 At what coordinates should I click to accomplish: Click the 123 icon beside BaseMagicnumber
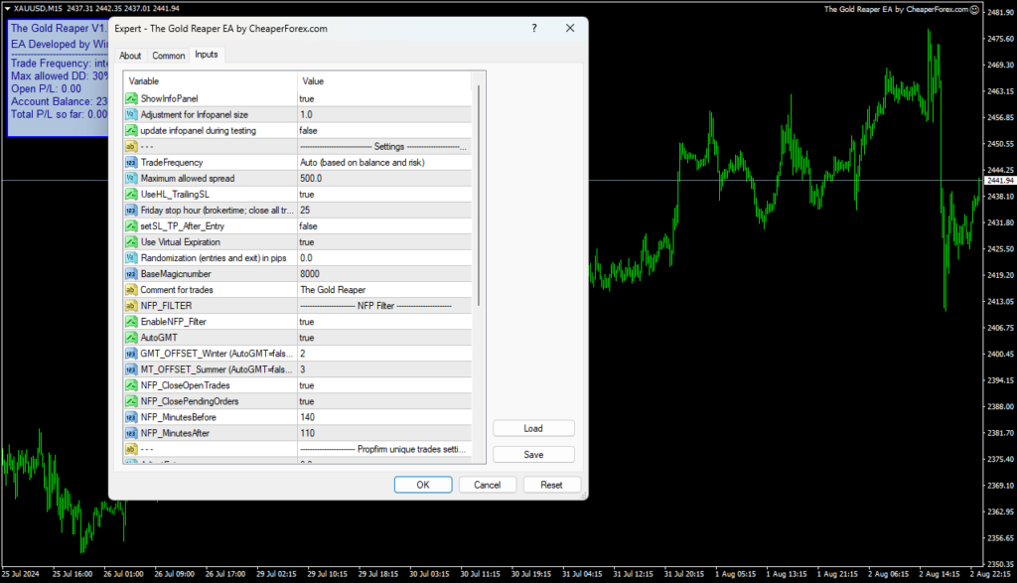pos(130,273)
